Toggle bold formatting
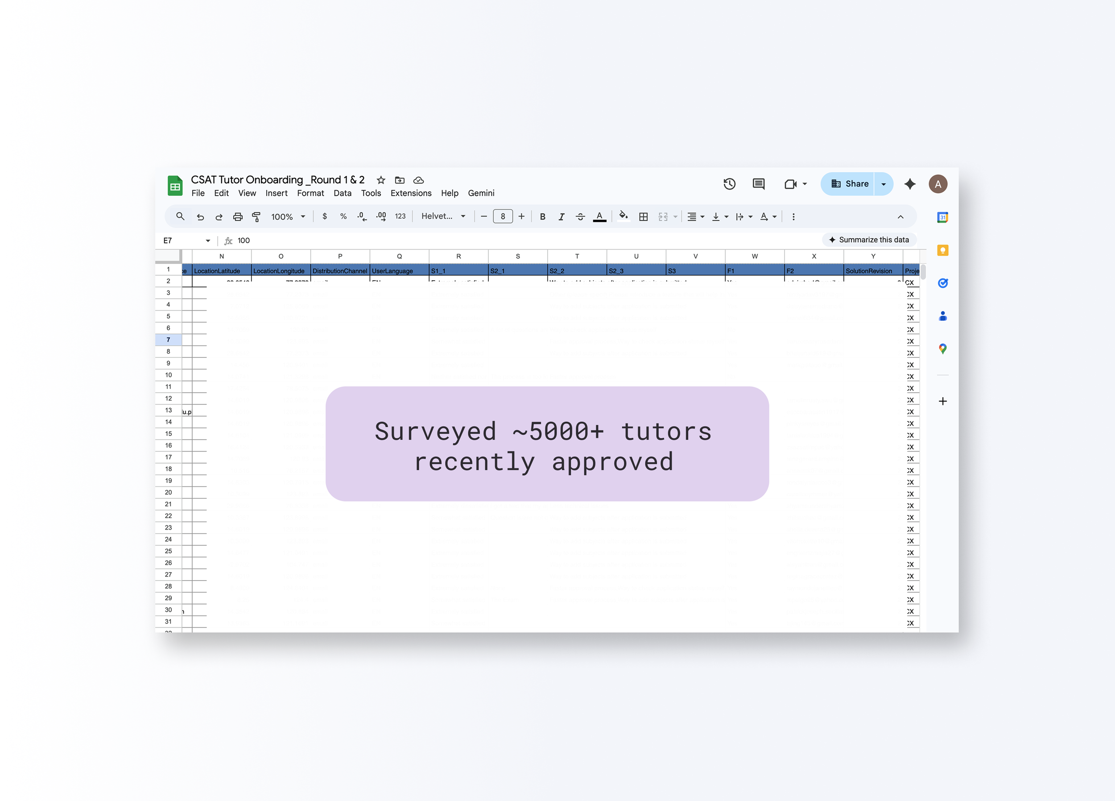Image resolution: width=1115 pixels, height=801 pixels. tap(542, 216)
